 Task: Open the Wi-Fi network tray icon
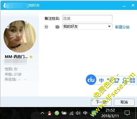(71, 113)
